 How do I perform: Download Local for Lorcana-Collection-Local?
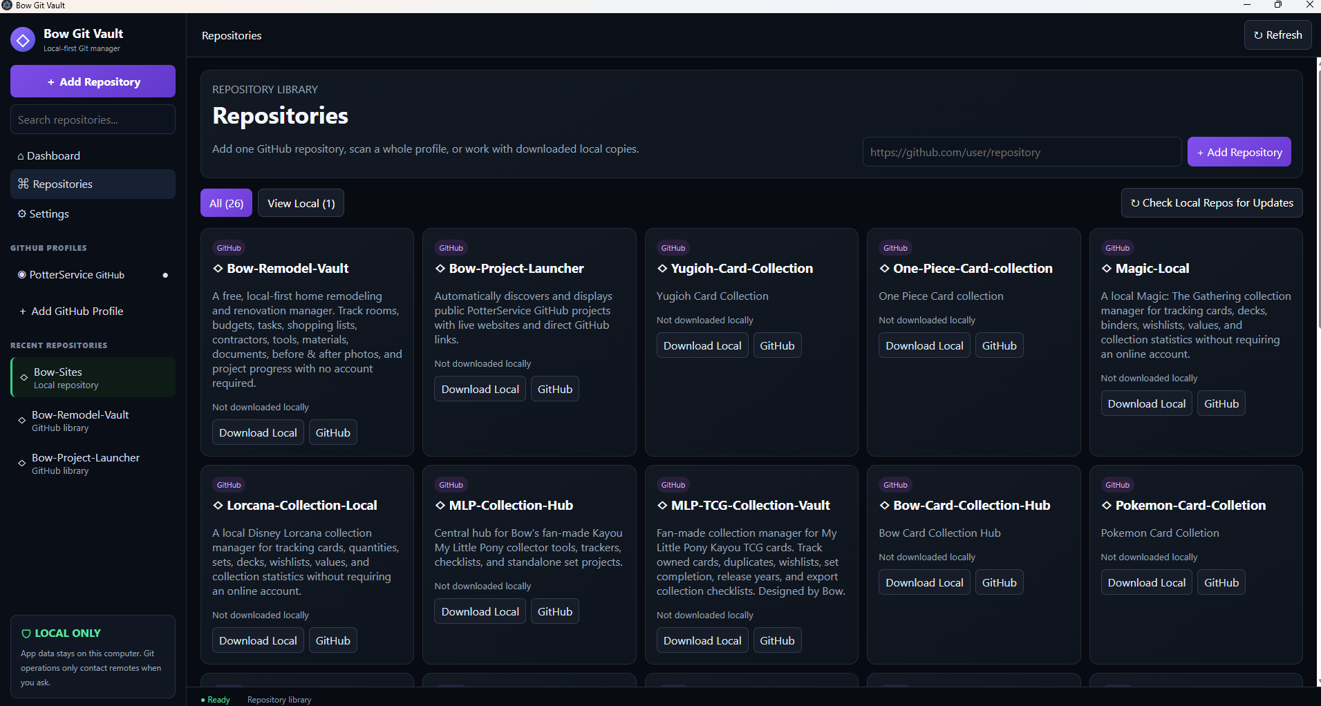tap(258, 640)
